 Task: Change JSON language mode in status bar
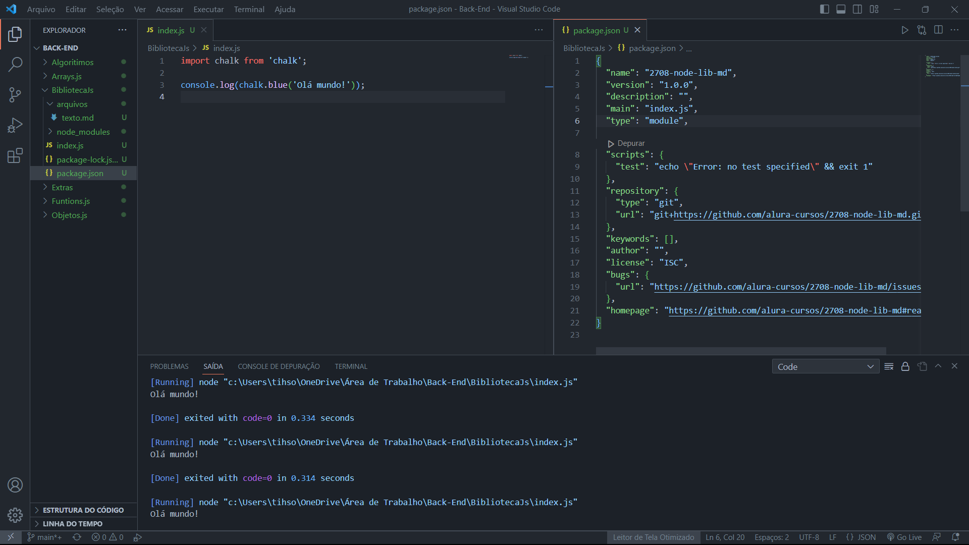[861, 537]
